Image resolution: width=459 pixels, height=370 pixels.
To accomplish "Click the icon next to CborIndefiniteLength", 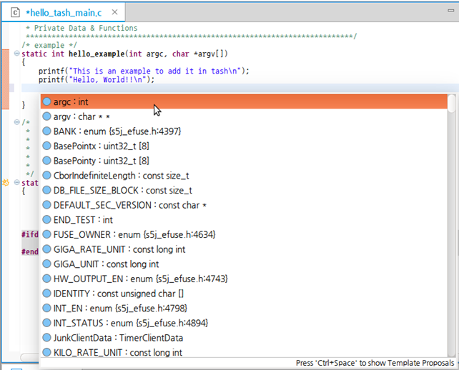I will coord(46,175).
